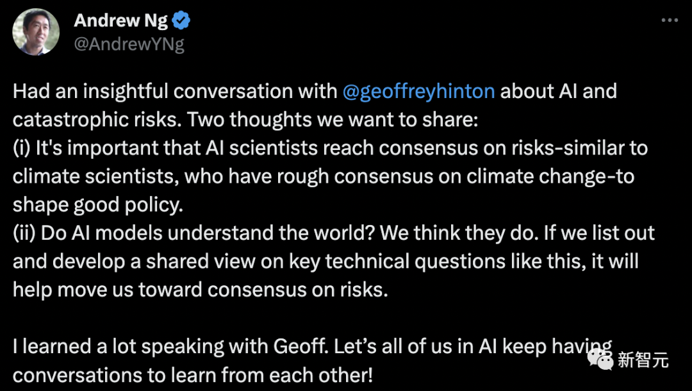Click the line "help move us toward consensus on risks."

click(x=201, y=289)
